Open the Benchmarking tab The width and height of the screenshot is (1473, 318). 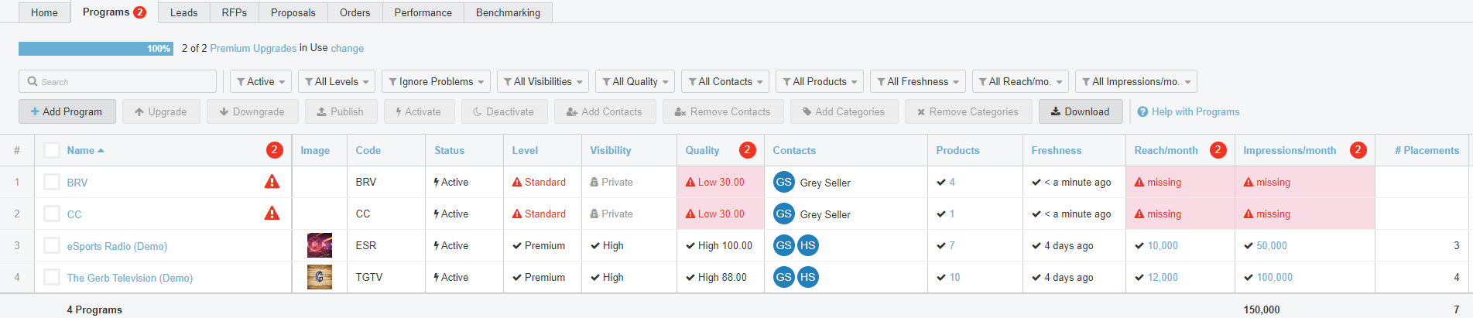click(x=508, y=12)
